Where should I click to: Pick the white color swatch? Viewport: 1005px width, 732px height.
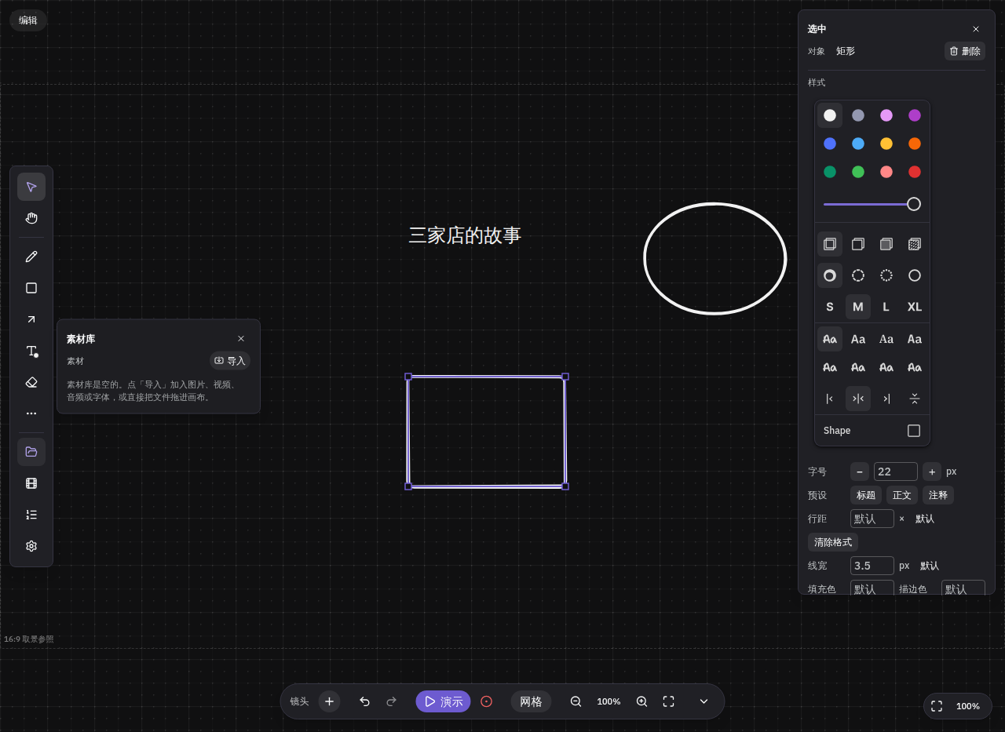830,115
